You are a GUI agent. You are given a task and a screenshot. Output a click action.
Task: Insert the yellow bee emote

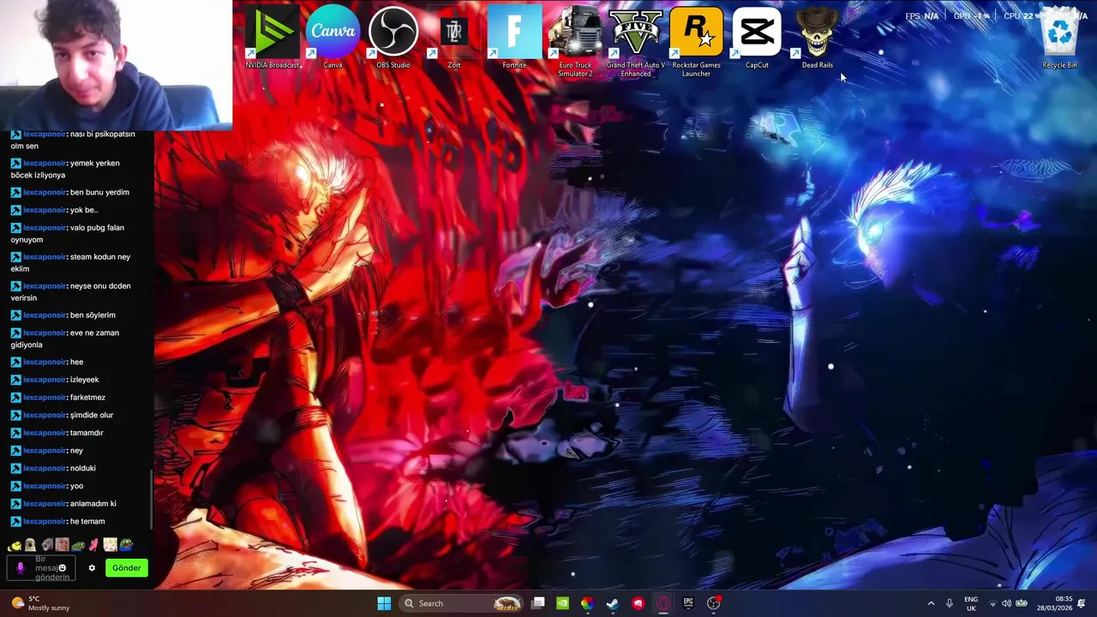click(15, 545)
